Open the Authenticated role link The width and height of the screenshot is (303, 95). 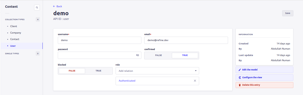click(127, 81)
